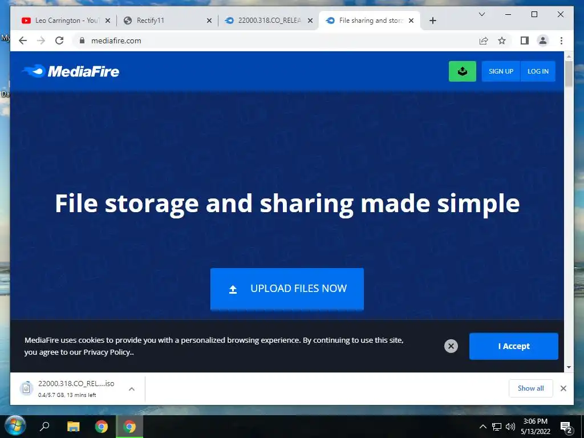Expand download options chevron for iso file
The width and height of the screenshot is (584, 438).
click(132, 389)
